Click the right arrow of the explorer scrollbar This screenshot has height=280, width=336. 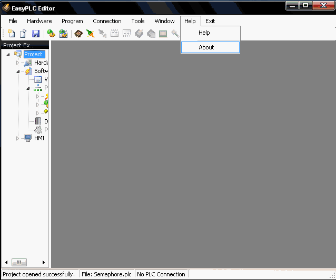(44, 262)
